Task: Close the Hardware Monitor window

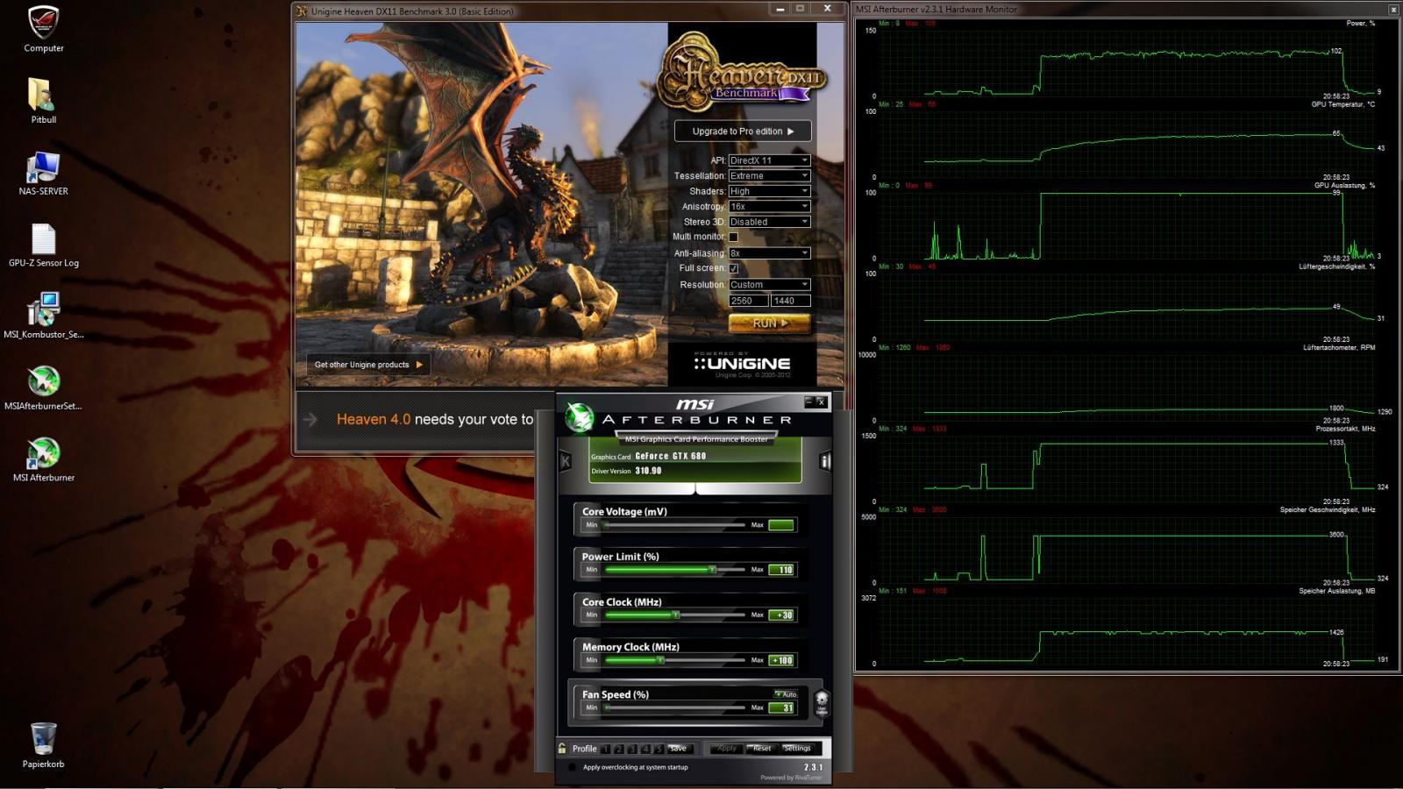Action: tap(1392, 9)
